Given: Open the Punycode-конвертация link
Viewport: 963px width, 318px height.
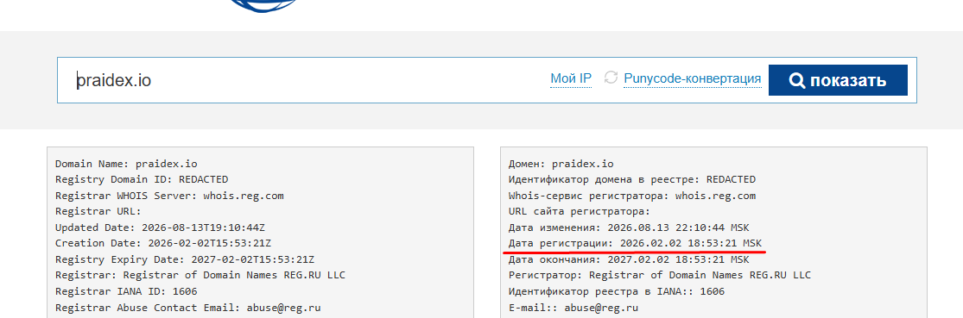Looking at the screenshot, I should point(692,78).
